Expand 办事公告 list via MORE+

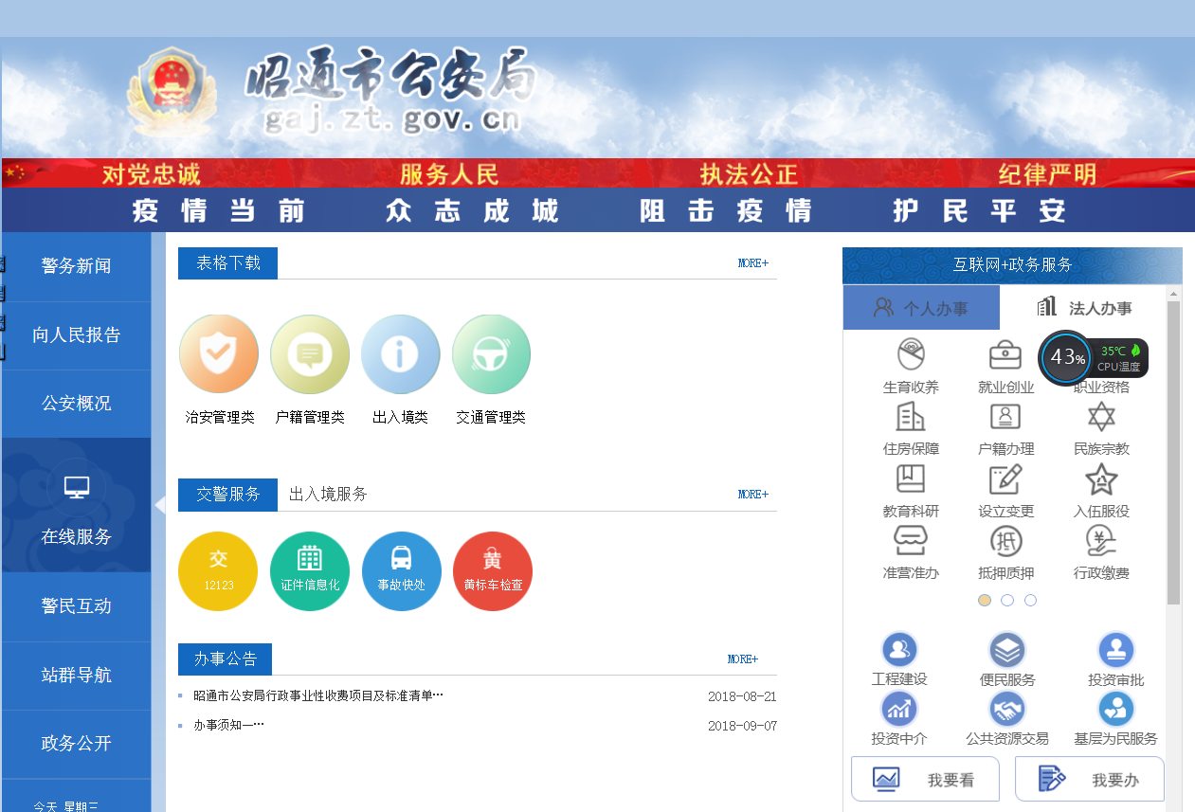(742, 659)
